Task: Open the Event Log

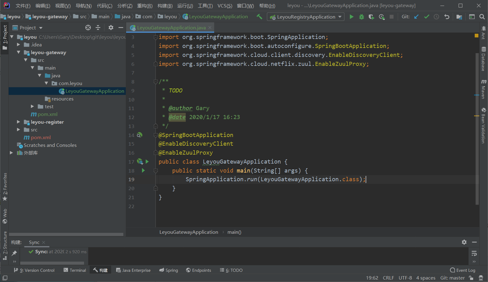Action: pyautogui.click(x=463, y=270)
